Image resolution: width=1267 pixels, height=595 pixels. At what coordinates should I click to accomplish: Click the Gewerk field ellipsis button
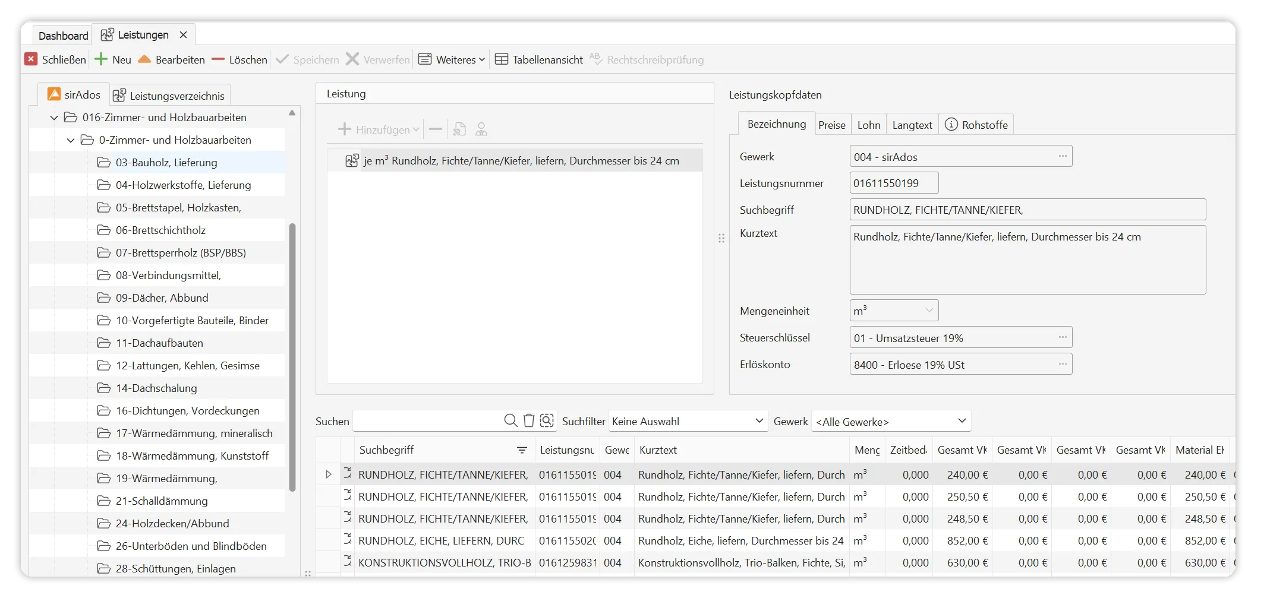coord(1062,156)
